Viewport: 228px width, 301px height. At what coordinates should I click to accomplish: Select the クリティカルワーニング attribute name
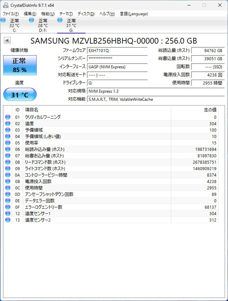[x=42, y=117]
